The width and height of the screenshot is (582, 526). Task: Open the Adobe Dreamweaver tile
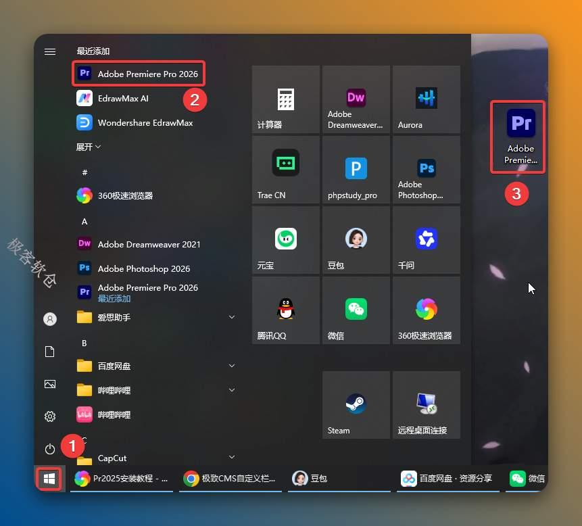pyautogui.click(x=356, y=99)
